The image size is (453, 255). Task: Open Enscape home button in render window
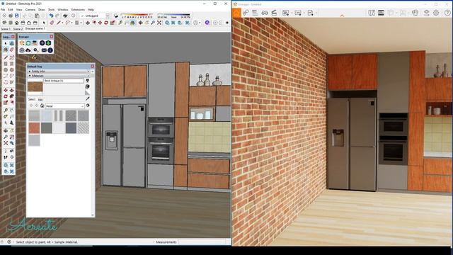tap(236, 13)
